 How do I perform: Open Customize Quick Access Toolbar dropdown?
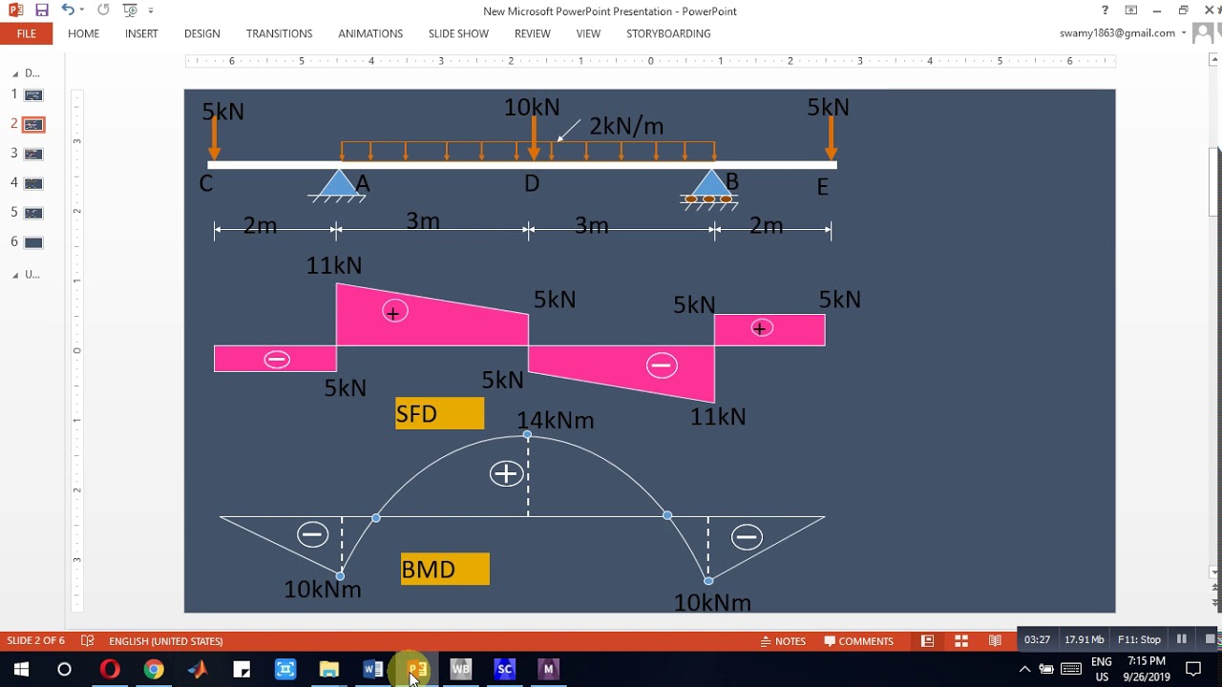pos(151,10)
